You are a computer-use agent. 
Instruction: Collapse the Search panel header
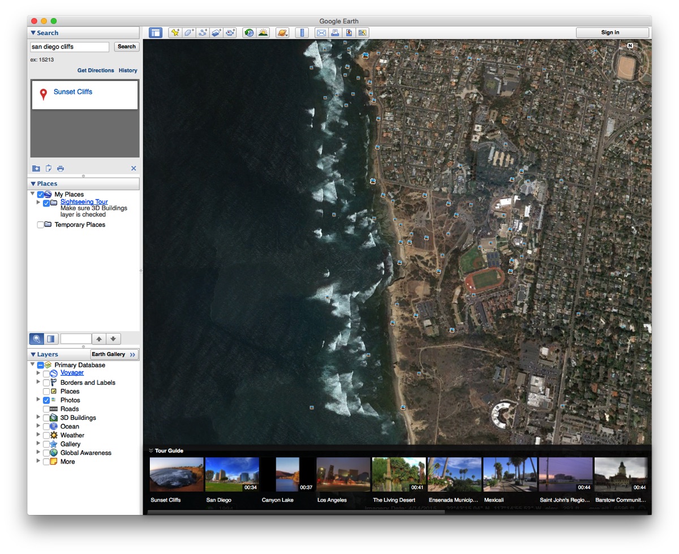(33, 33)
